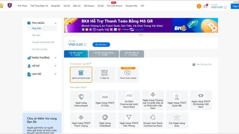Select Ví điện tử payment option

(x=105, y=75)
